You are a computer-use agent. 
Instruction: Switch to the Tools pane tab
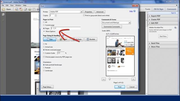tap(147, 9)
